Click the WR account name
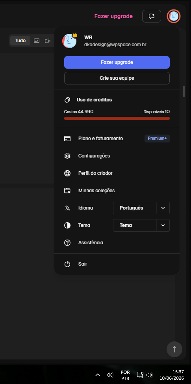191x384 pixels. 88,37
